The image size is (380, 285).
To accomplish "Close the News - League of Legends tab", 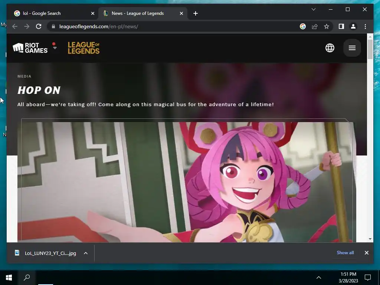I will [181, 13].
